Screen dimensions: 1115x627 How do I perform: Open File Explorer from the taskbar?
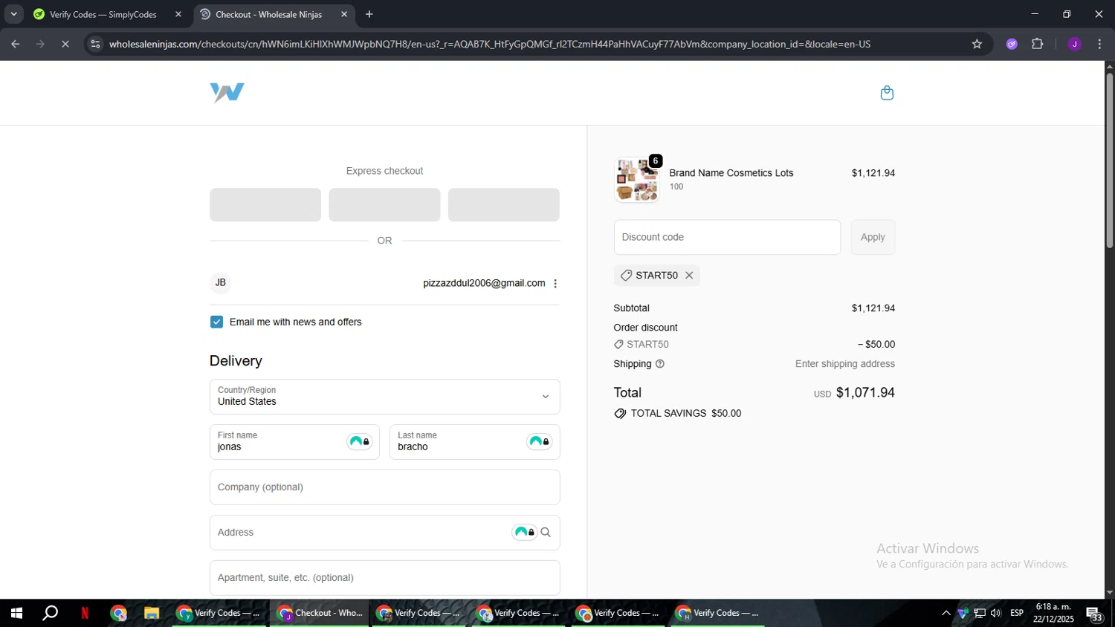tap(152, 613)
